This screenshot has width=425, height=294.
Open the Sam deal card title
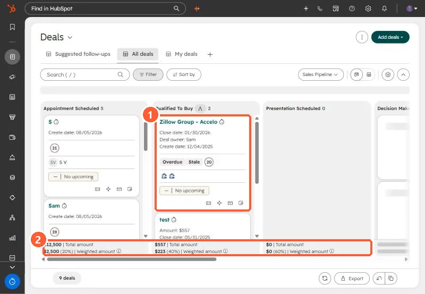tap(54, 206)
